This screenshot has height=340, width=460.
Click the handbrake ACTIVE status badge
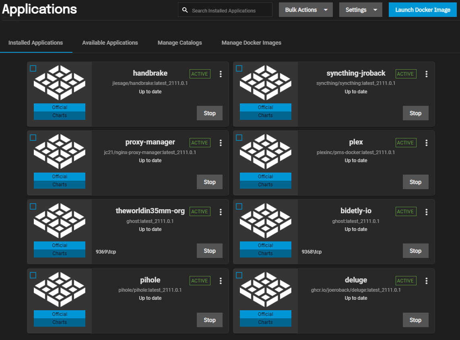tap(200, 74)
